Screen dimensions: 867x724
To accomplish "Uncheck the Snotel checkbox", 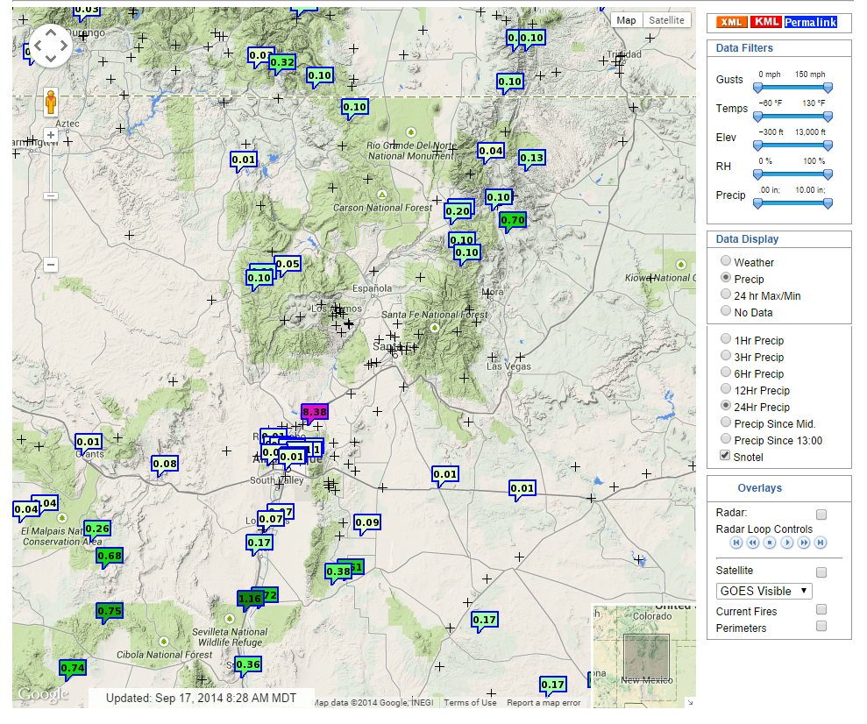I will (723, 455).
